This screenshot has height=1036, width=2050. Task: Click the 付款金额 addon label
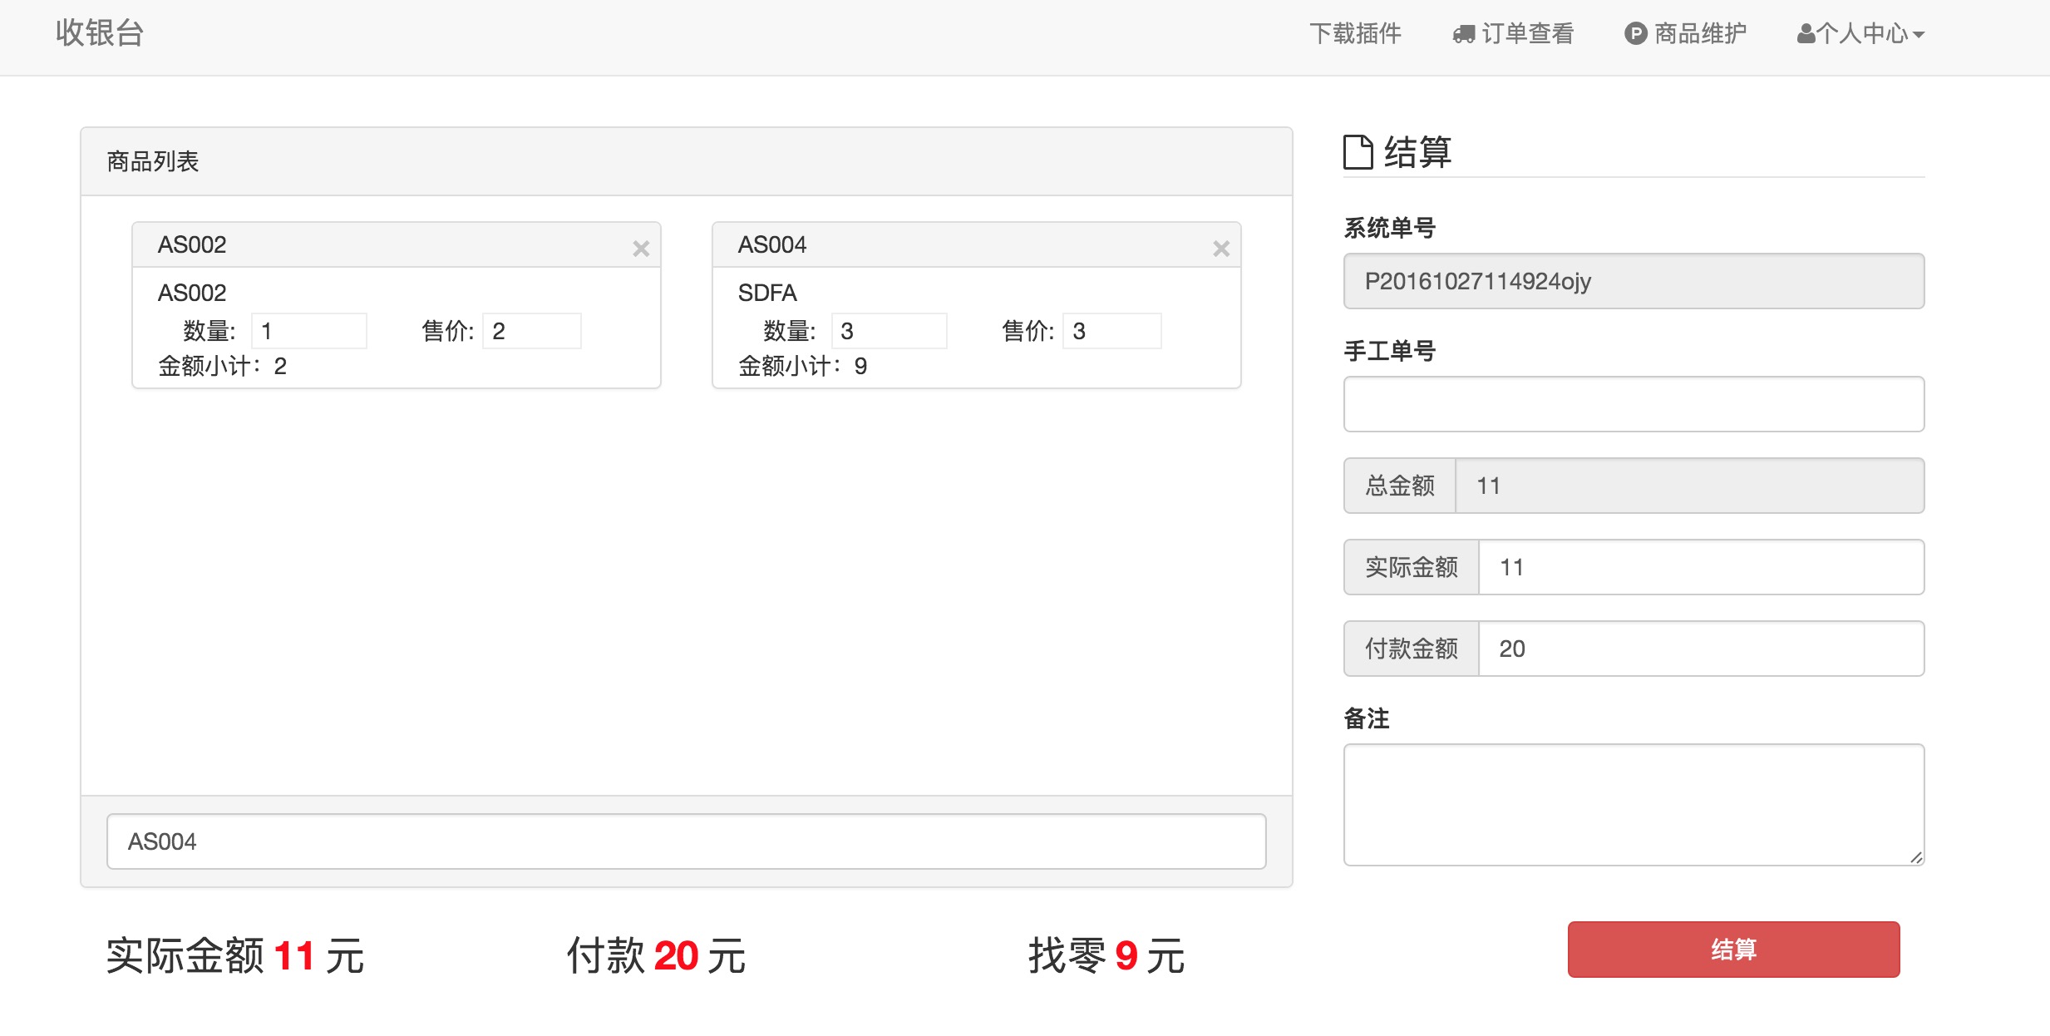point(1412,649)
